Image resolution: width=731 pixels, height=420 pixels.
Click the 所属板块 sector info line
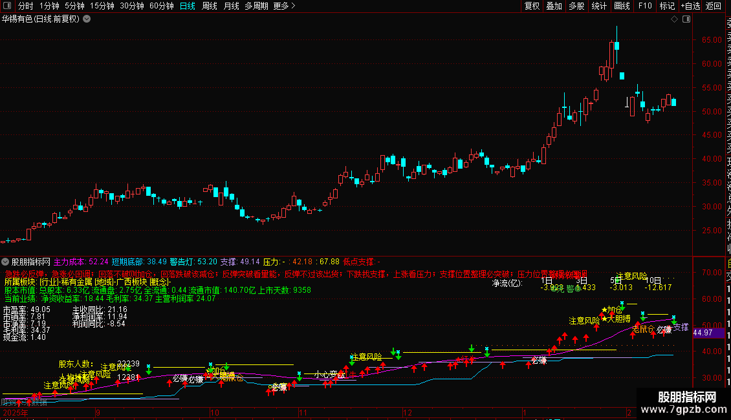tap(87, 282)
